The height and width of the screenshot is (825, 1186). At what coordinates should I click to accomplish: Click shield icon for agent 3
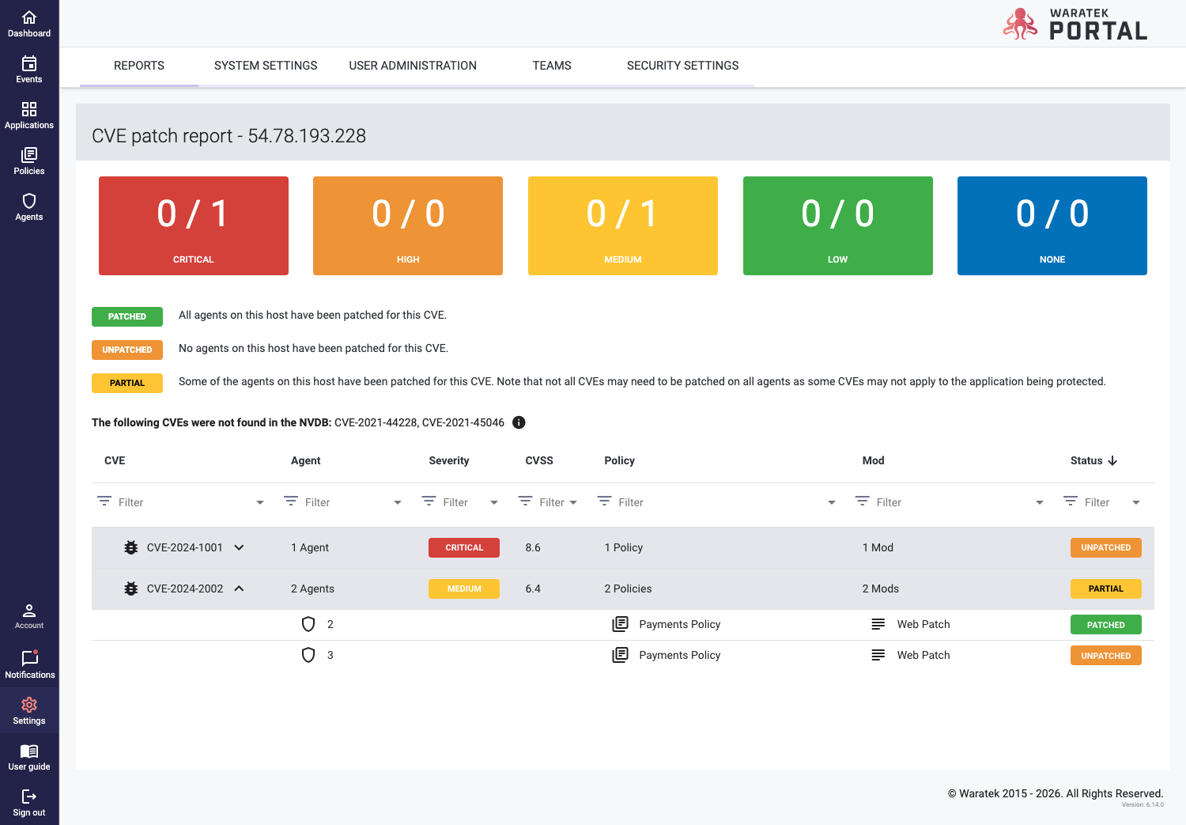point(308,655)
